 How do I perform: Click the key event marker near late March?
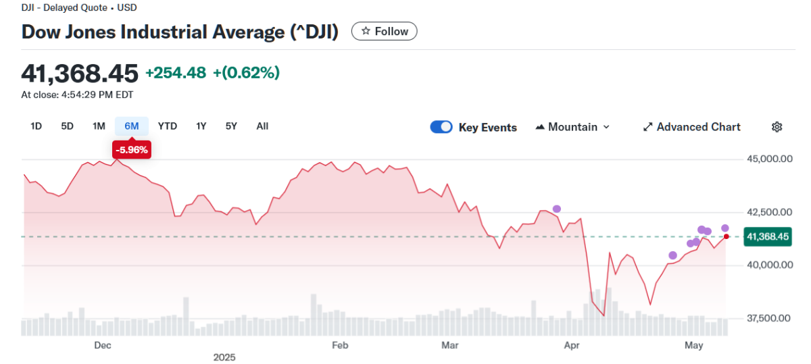[x=557, y=209]
